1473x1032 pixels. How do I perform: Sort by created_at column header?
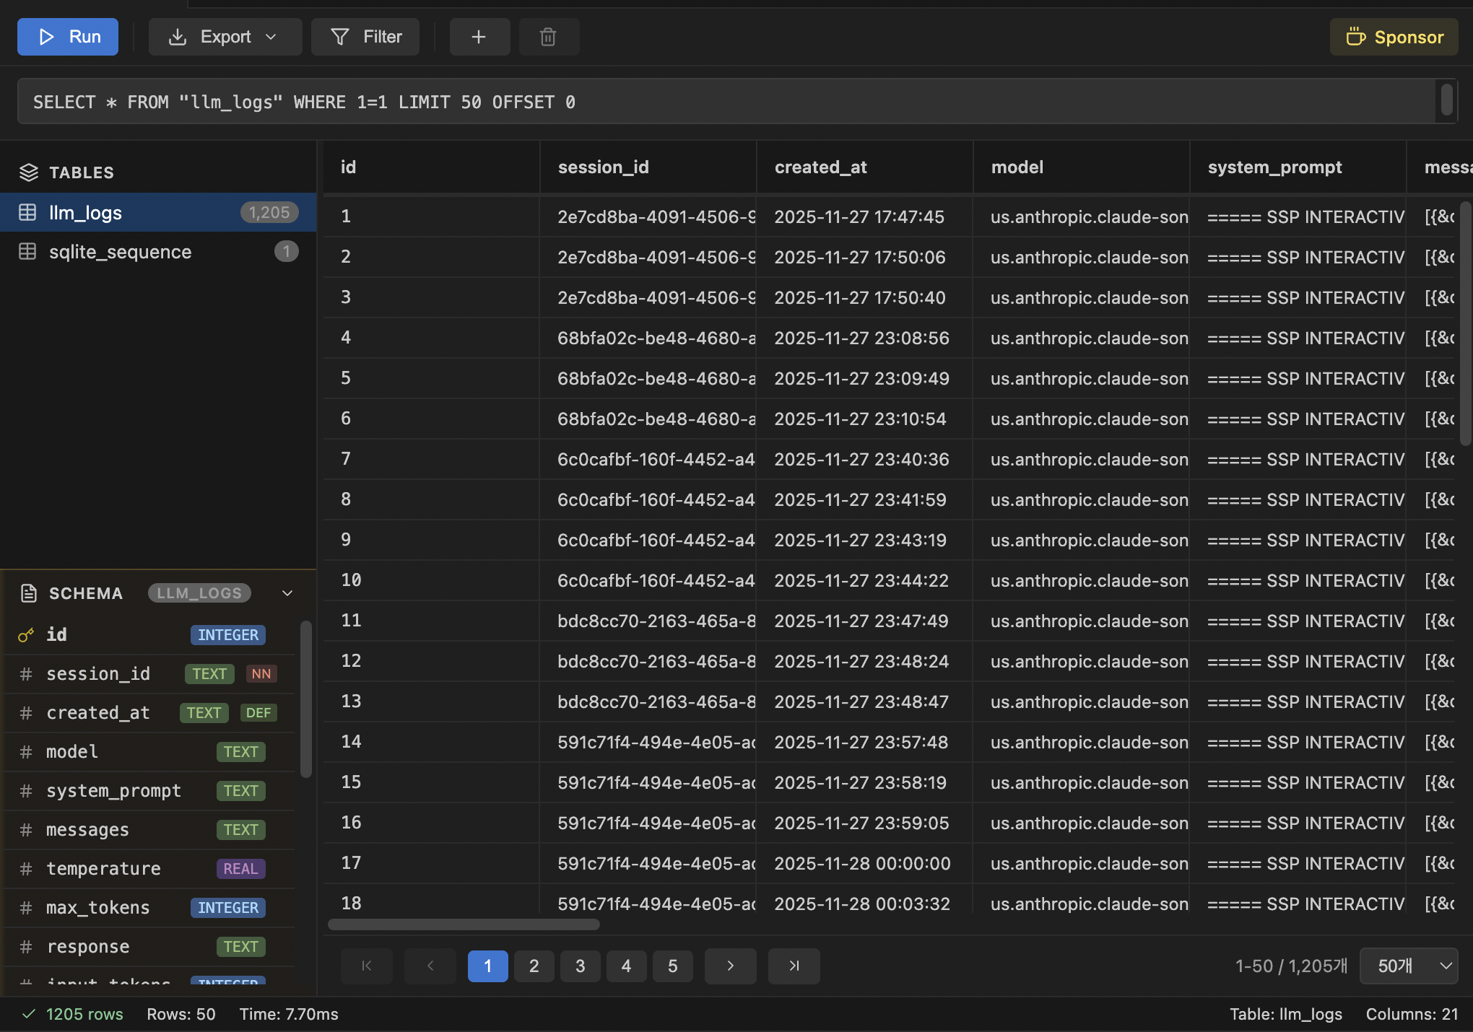[820, 167]
